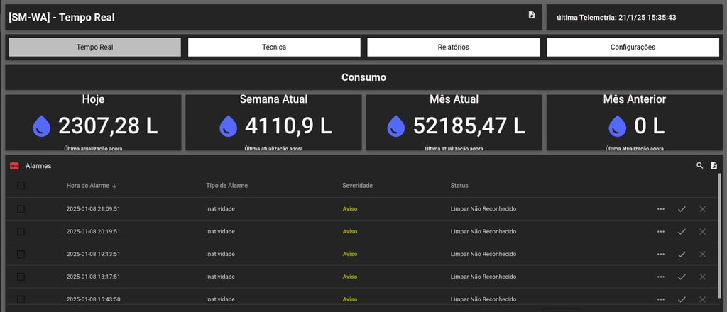Open more options for the 19:13:51 alarm
This screenshot has width=727, height=312.
(x=661, y=254)
